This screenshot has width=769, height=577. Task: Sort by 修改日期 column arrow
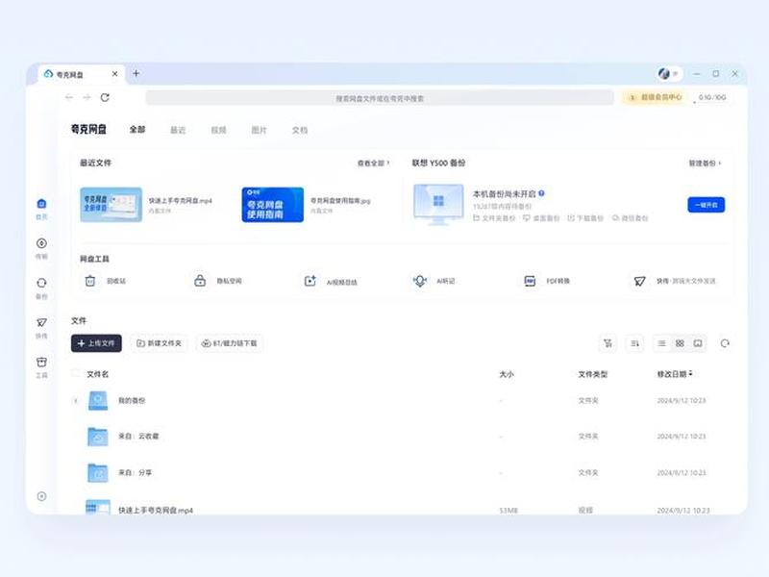690,374
